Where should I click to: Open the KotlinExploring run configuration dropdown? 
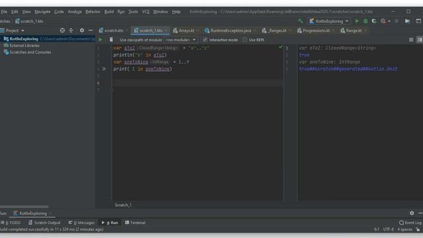(x=329, y=21)
